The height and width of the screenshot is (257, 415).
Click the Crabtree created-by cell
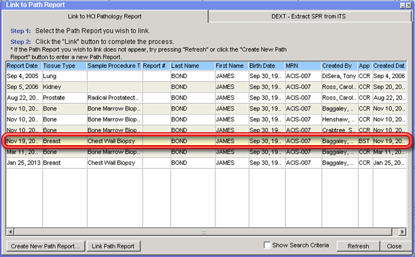(x=340, y=130)
